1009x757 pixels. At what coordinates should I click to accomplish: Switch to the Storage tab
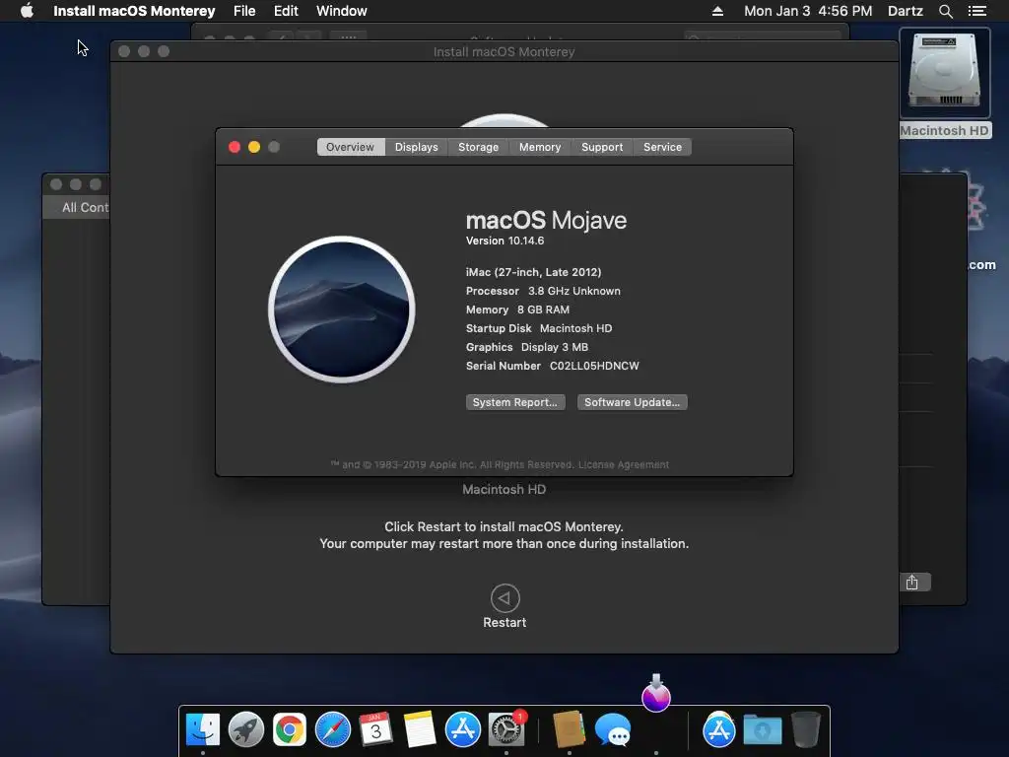[x=478, y=147]
